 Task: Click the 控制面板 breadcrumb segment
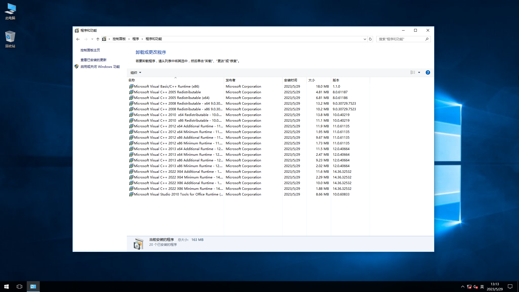pos(119,39)
